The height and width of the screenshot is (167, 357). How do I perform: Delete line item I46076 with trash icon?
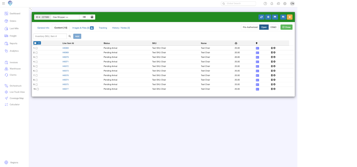272,75
